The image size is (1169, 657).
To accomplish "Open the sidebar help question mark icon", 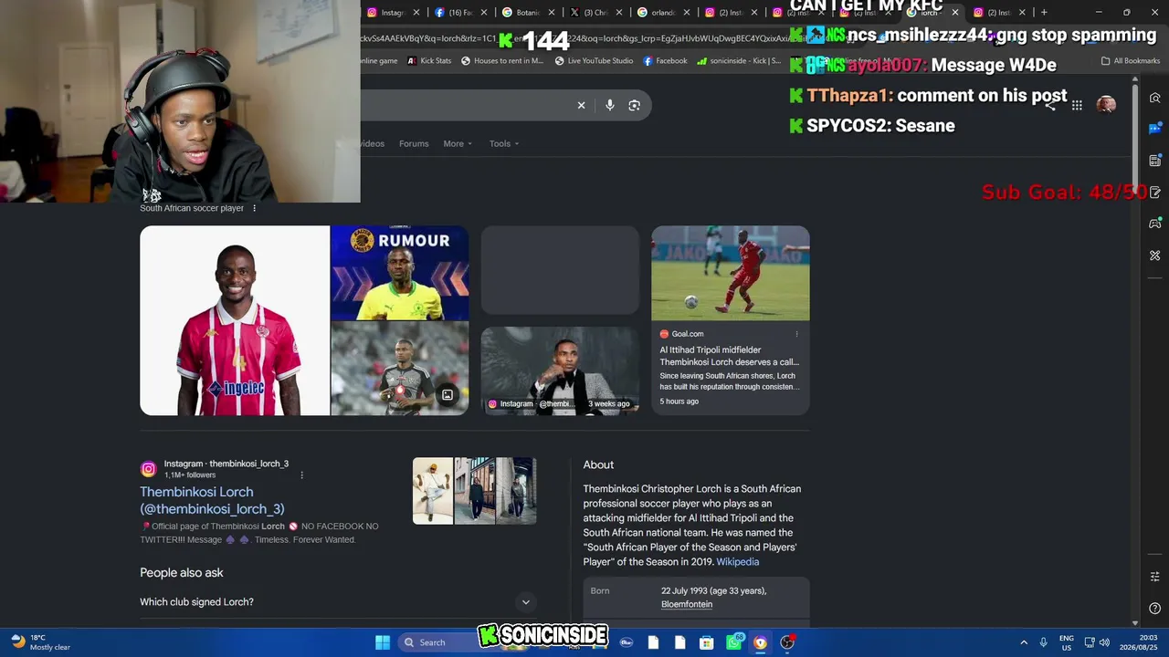I will (x=1155, y=609).
